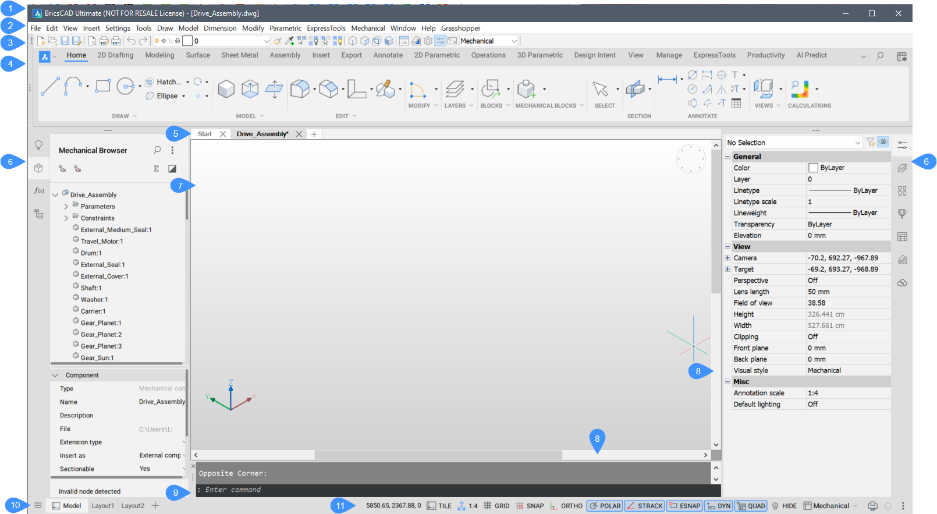The width and height of the screenshot is (937, 514).
Task: Turn on GRID display toggle
Action: tap(496, 506)
